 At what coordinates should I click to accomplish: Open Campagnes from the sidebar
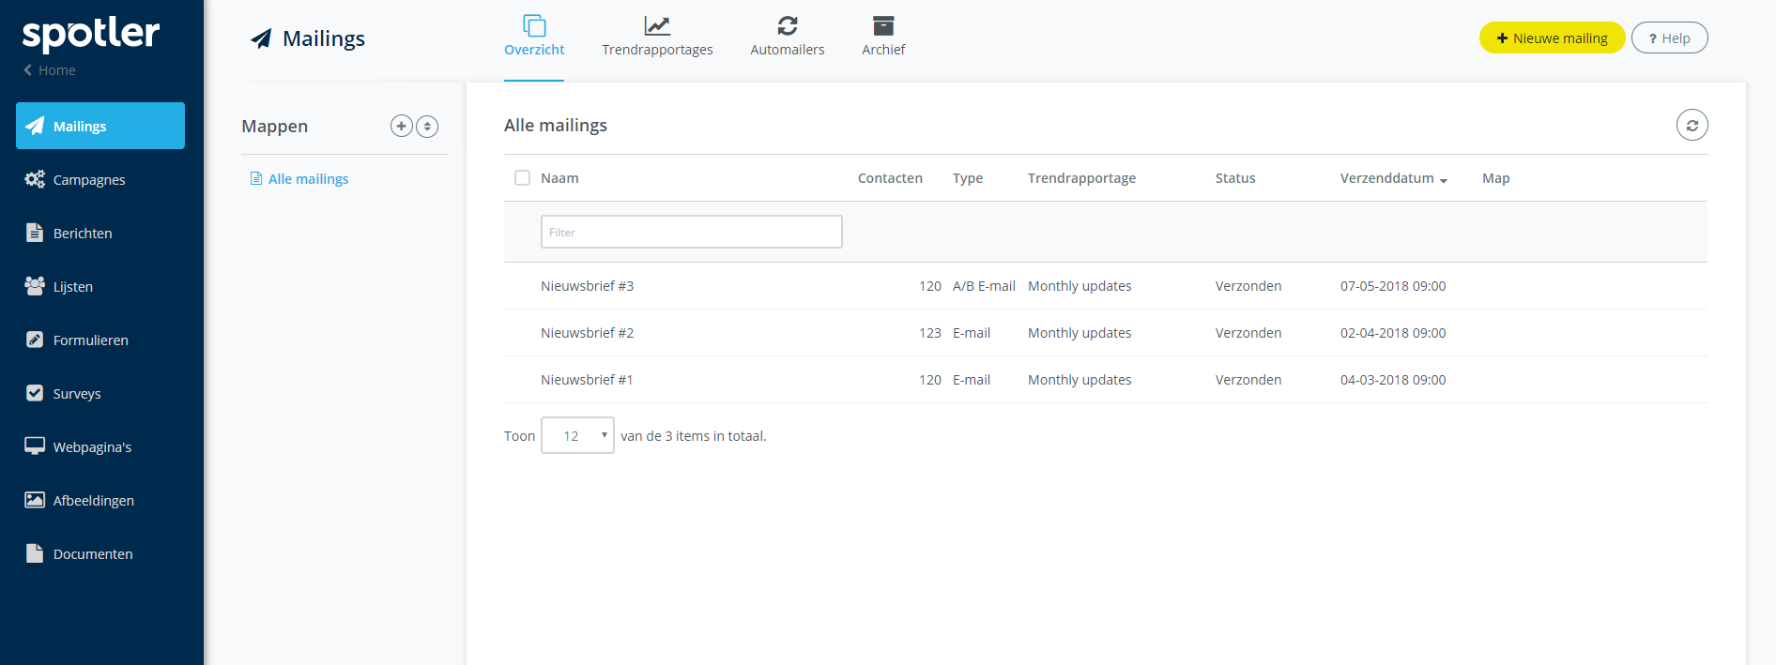coord(88,179)
